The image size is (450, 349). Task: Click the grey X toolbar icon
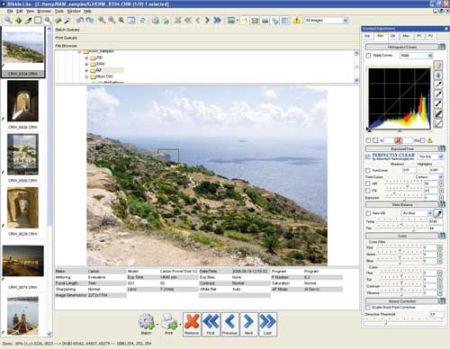pos(178,20)
